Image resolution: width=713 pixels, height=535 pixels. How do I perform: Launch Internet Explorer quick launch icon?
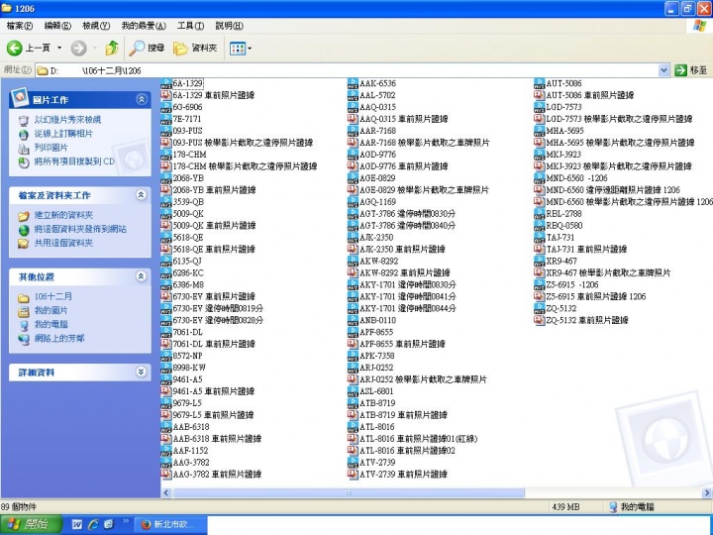94,524
